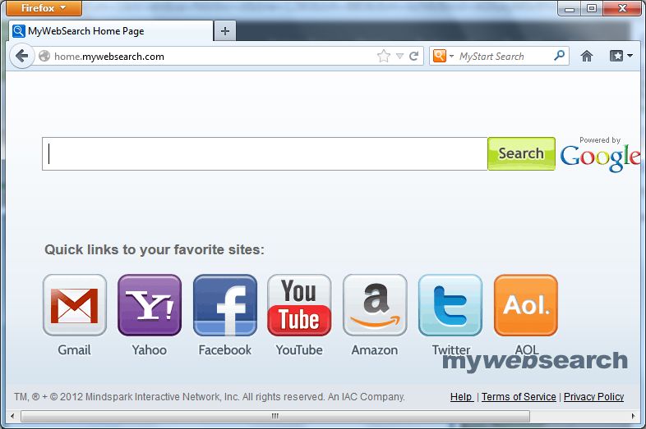Click the site identity globe icon
Image resolution: width=646 pixels, height=429 pixels.
click(44, 56)
